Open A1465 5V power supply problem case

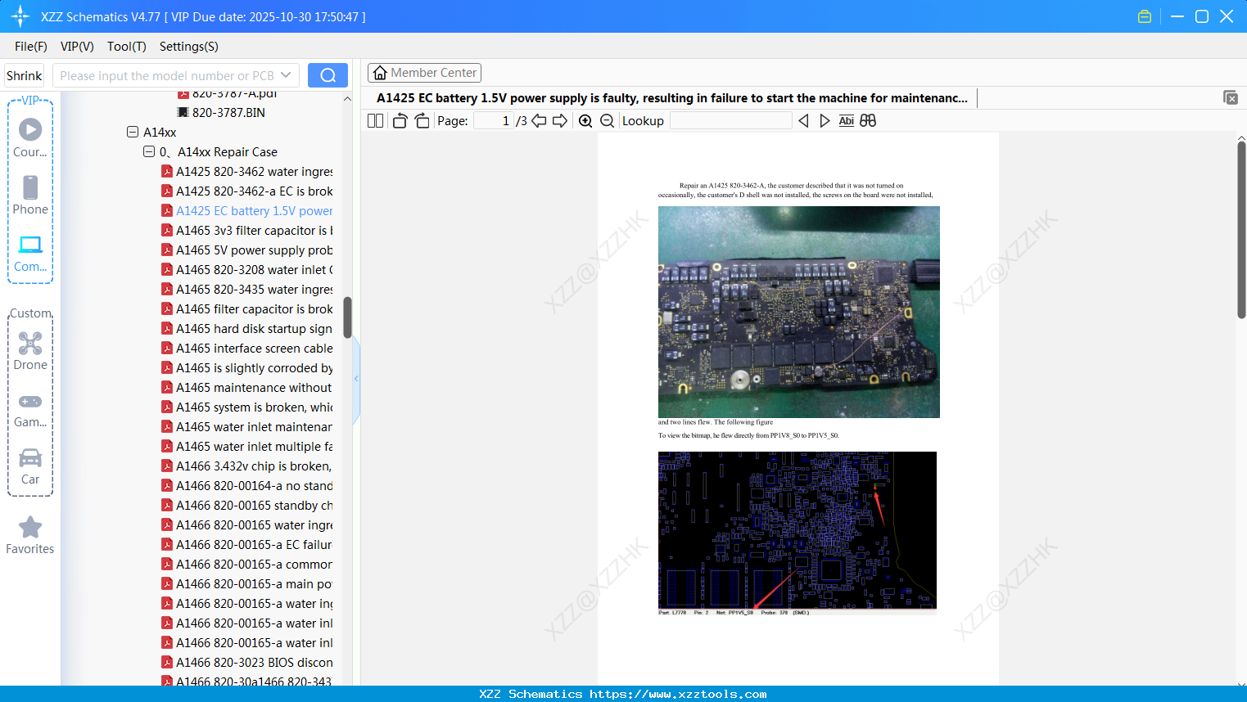coord(255,250)
